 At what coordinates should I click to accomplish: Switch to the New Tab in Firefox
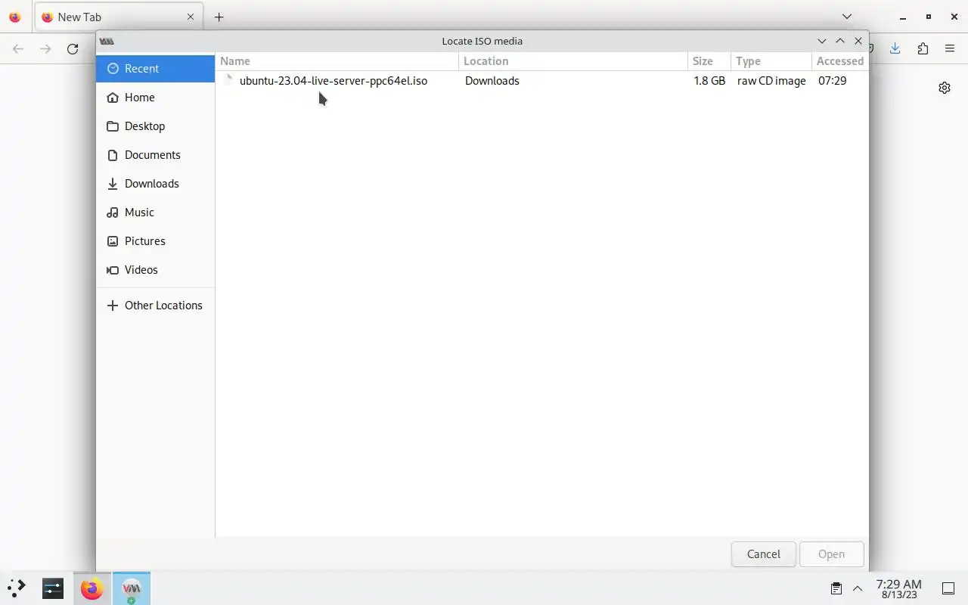[117, 17]
